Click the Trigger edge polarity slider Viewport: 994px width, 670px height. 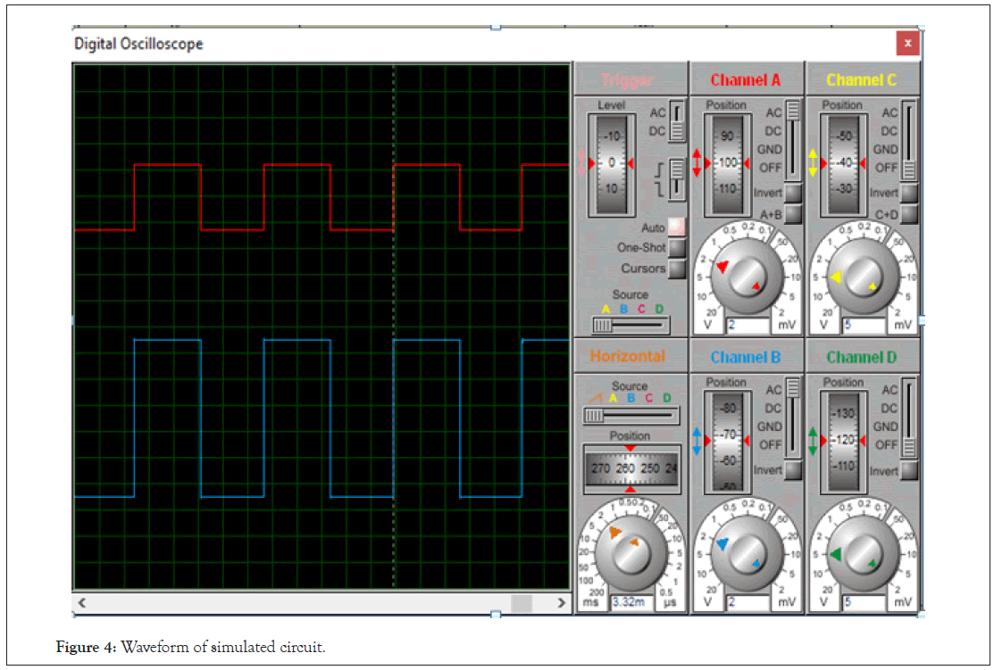(x=677, y=178)
